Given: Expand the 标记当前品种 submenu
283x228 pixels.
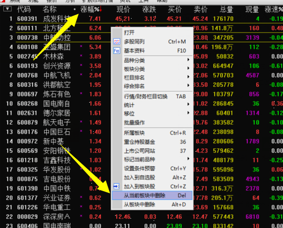Looking at the screenshot, I should point(188,159).
